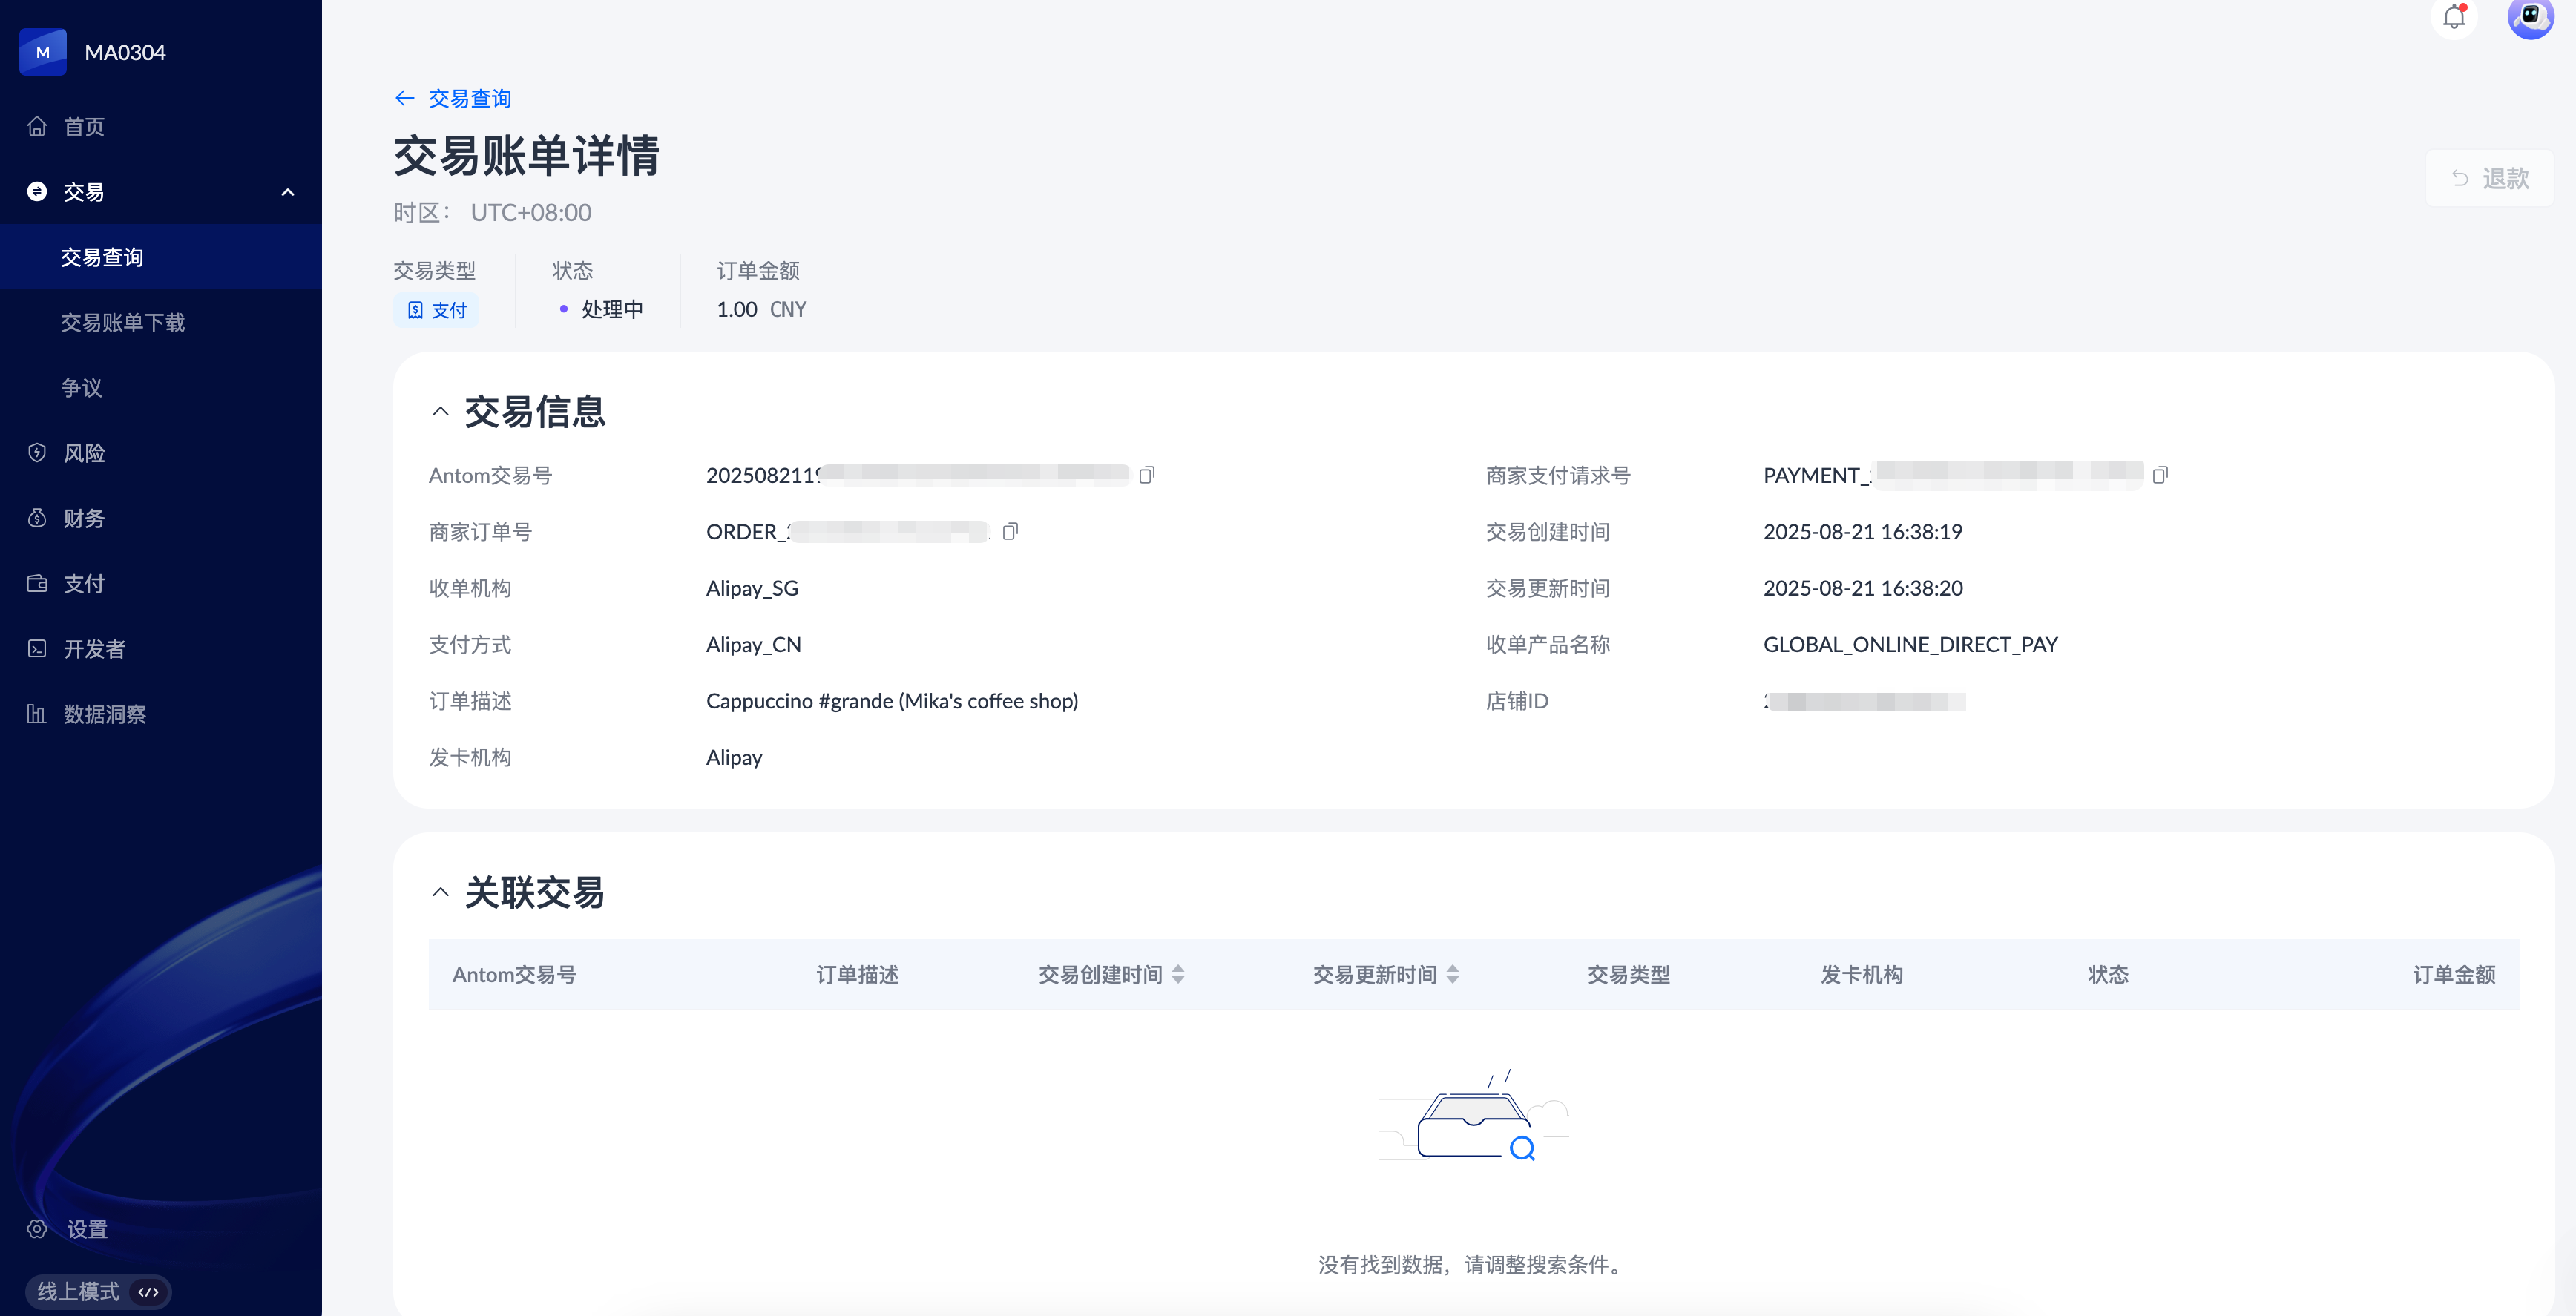The height and width of the screenshot is (1316, 2576).
Task: Click the 退款 button
Action: [2489, 178]
